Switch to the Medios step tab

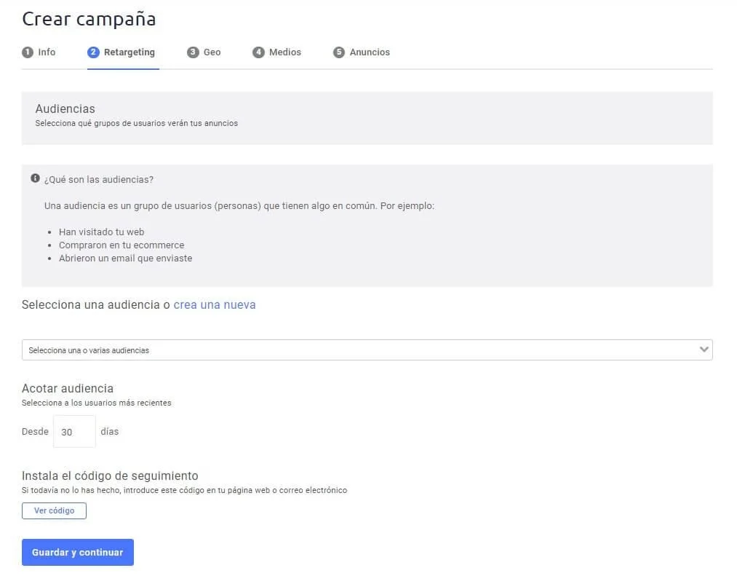point(277,52)
